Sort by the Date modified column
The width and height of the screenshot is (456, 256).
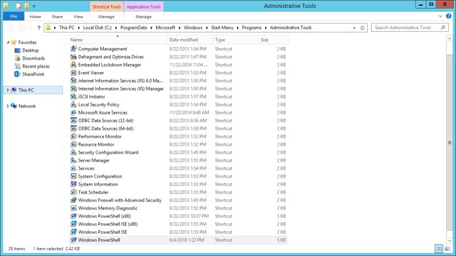pos(190,40)
